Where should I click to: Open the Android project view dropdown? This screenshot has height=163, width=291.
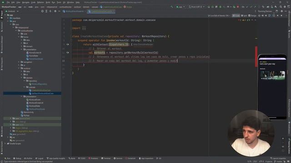pyautogui.click(x=12, y=11)
